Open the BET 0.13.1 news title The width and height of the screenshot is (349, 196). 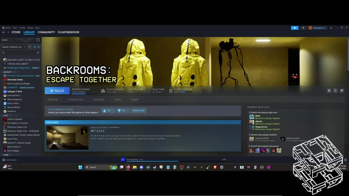pos(98,131)
